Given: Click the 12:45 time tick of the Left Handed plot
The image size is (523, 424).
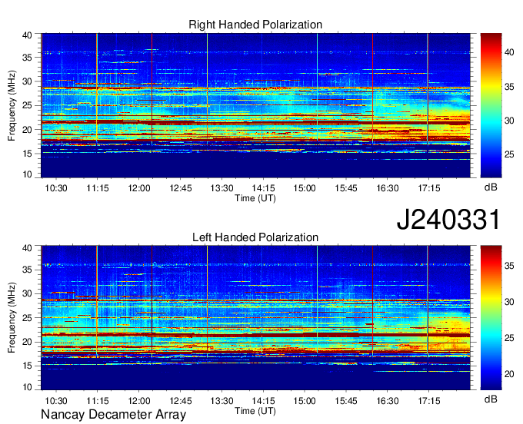Looking at the screenshot, I should pyautogui.click(x=181, y=401).
